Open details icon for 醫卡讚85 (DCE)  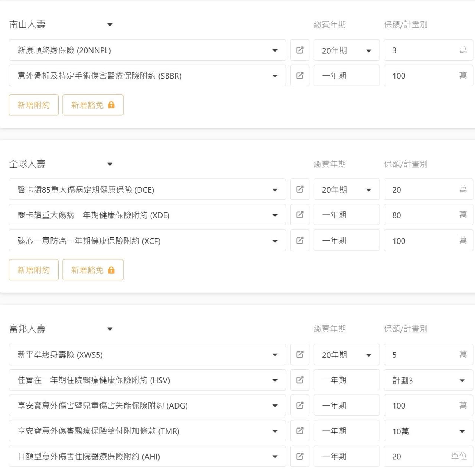[299, 189]
